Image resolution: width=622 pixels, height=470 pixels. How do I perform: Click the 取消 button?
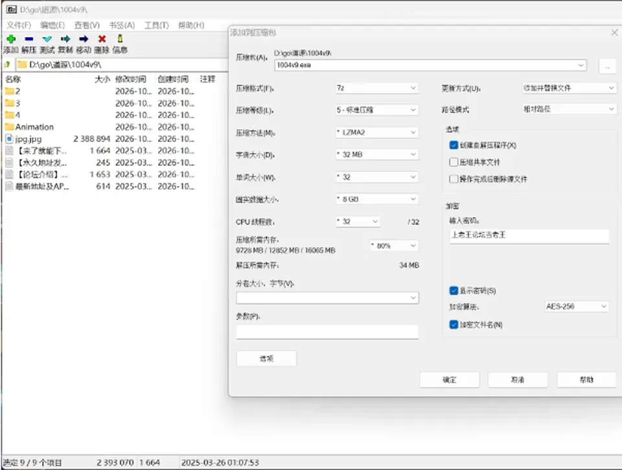click(x=518, y=380)
